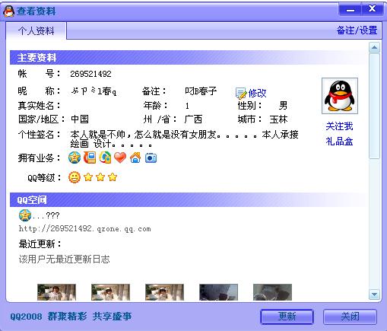Image resolution: width=387 pixels, height=331 pixels.
Task: Open the 礼品盒 link
Action: point(339,142)
